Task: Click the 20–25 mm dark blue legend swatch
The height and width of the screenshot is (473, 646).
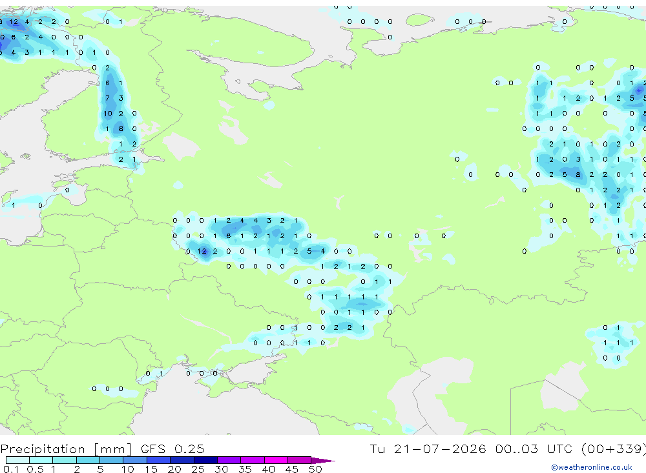Action: pos(182,460)
